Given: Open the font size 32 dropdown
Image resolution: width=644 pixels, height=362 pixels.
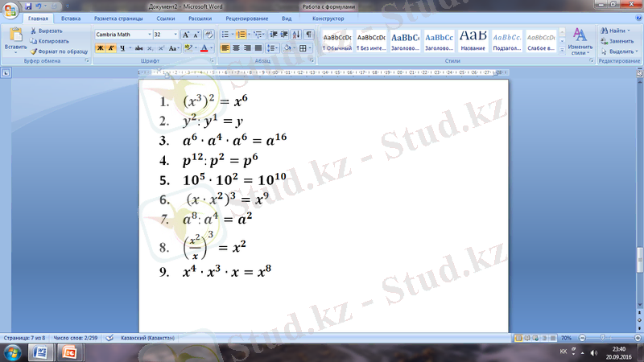Looking at the screenshot, I should [x=174, y=35].
